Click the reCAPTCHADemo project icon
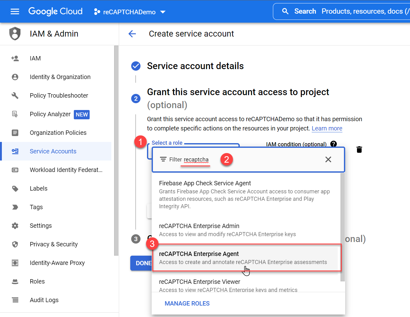 click(97, 12)
